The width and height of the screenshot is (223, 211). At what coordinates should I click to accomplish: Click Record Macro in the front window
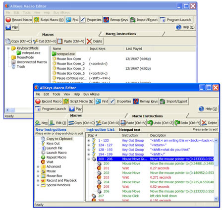[x=49, y=101]
